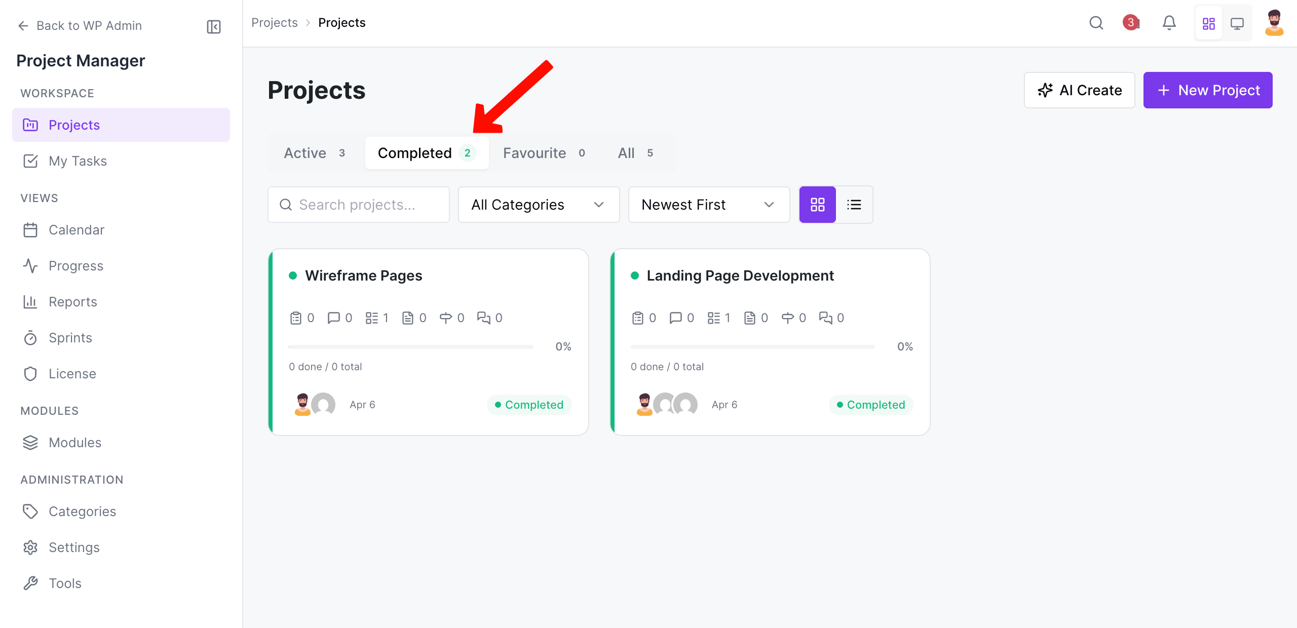
Task: Open Sprints from sidebar
Action: pyautogui.click(x=70, y=338)
